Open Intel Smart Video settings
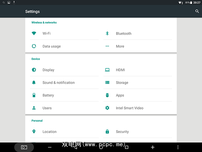This screenshot has height=152, width=202. point(138,108)
